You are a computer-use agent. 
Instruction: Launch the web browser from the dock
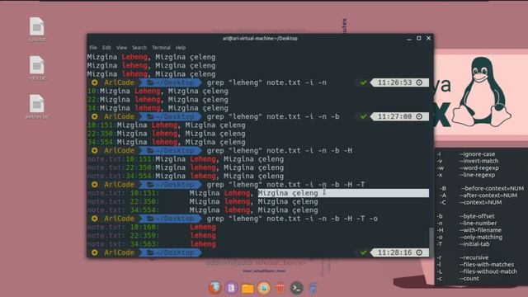click(215, 288)
